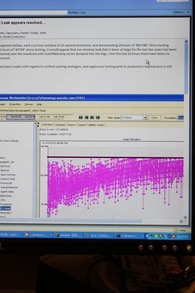Switch to Java - LoadTest taskbar button
Screen dimensions: 195x293
click(x=98, y=235)
